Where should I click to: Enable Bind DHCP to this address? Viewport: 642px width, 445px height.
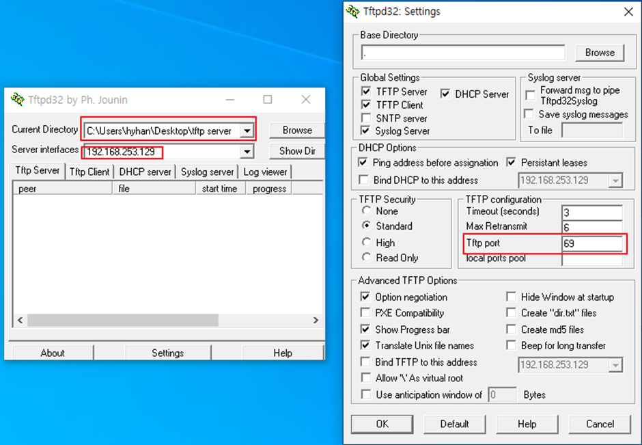point(363,180)
